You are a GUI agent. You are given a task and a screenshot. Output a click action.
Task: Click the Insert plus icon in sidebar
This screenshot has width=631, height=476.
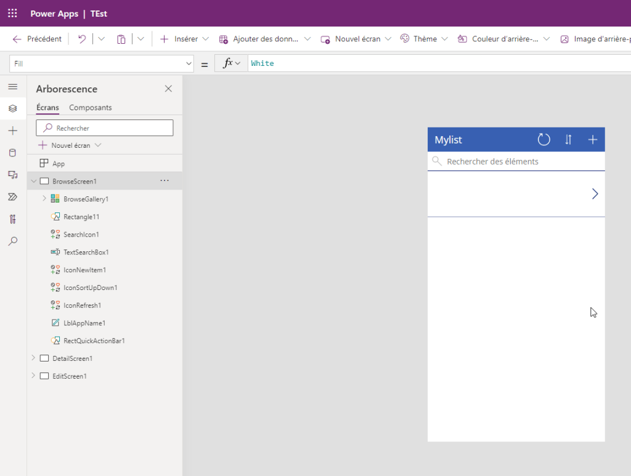point(13,131)
